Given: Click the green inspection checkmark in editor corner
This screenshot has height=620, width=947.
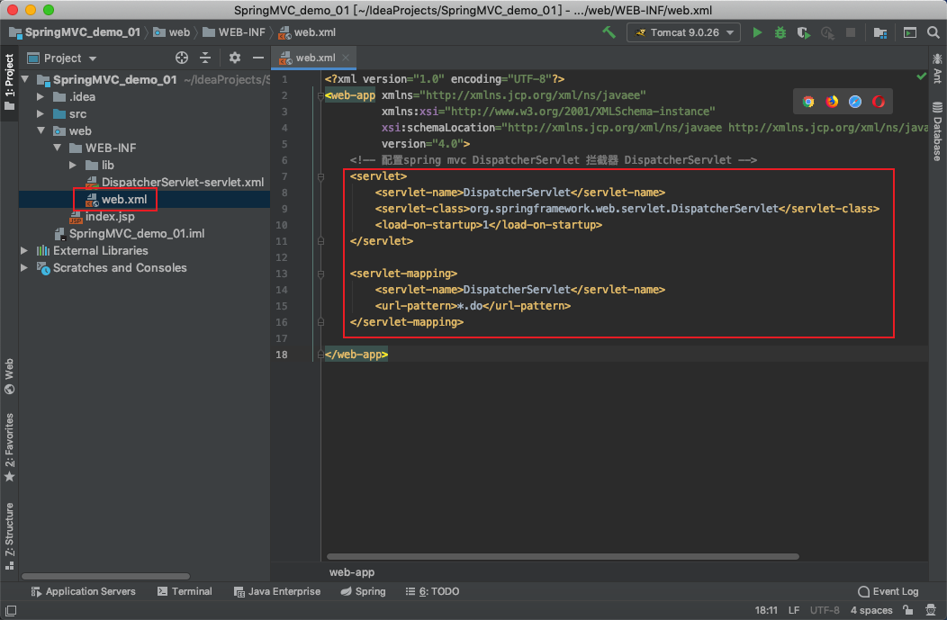Looking at the screenshot, I should (x=921, y=76).
